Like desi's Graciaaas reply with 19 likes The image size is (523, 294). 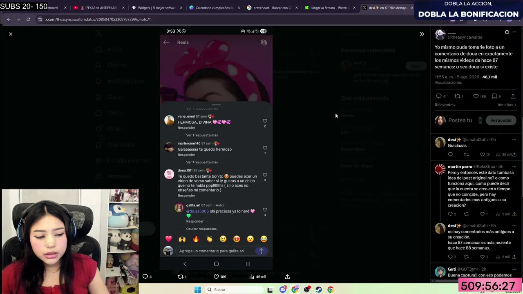pos(482,154)
